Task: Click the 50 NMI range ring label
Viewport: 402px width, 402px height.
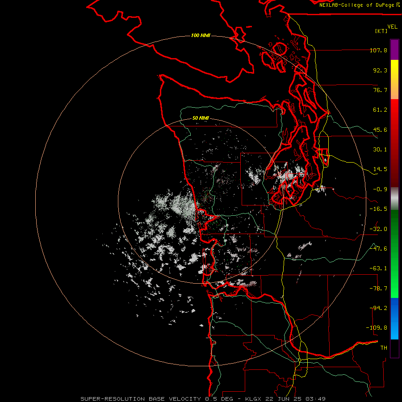Action: pos(201,118)
